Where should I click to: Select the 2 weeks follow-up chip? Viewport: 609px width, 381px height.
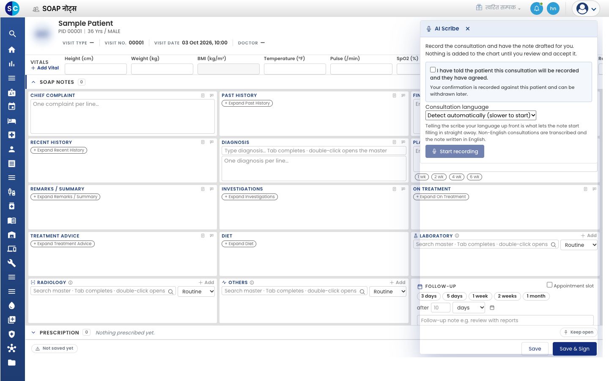point(507,296)
